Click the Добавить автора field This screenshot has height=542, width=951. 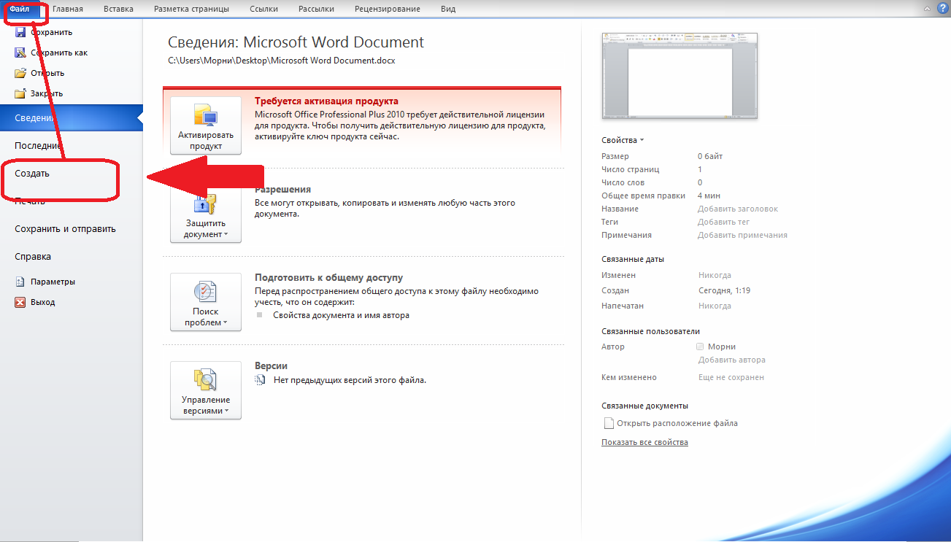(732, 360)
